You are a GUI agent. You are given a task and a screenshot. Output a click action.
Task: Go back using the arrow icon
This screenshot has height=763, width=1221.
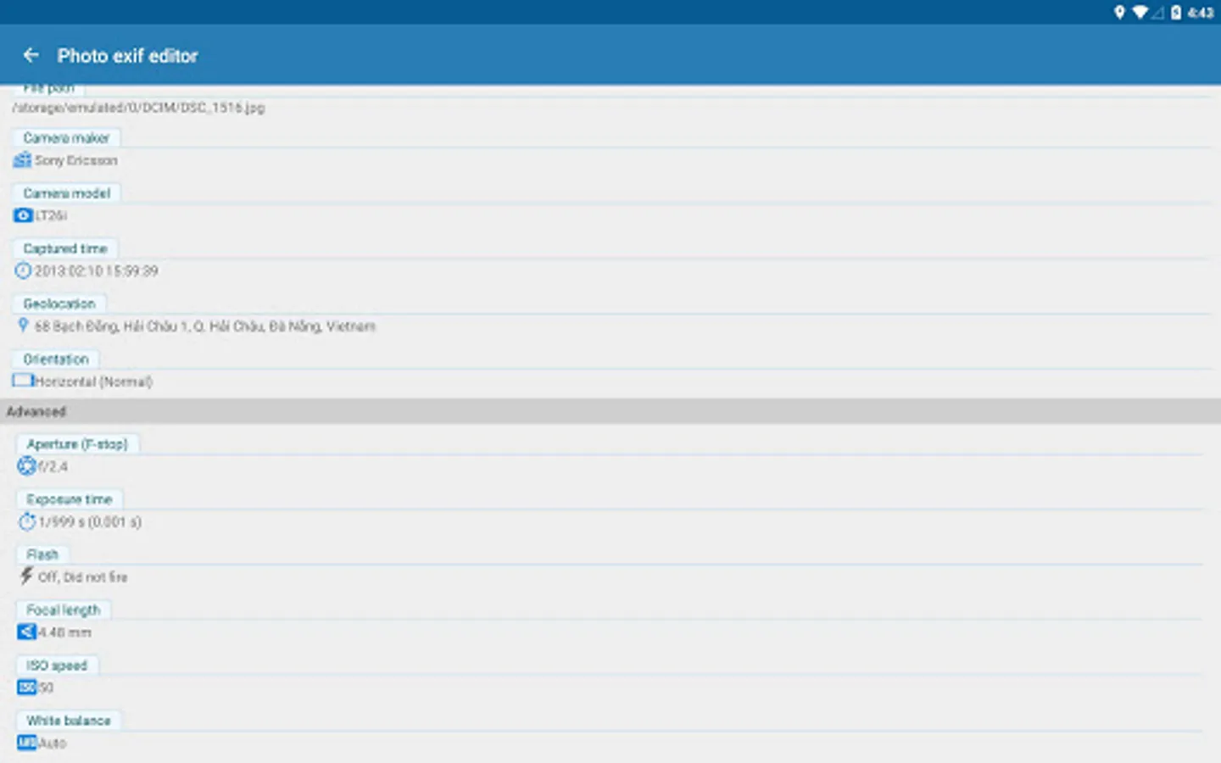click(31, 55)
